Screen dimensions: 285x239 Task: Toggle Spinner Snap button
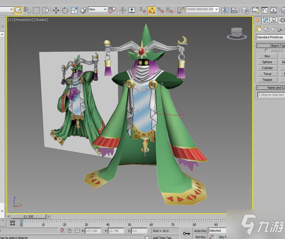pyautogui.click(x=170, y=10)
